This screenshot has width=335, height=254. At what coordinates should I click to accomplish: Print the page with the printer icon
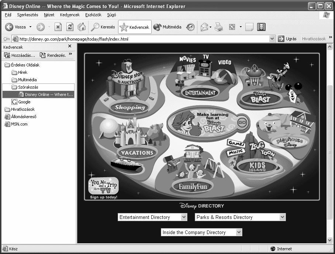click(218, 27)
